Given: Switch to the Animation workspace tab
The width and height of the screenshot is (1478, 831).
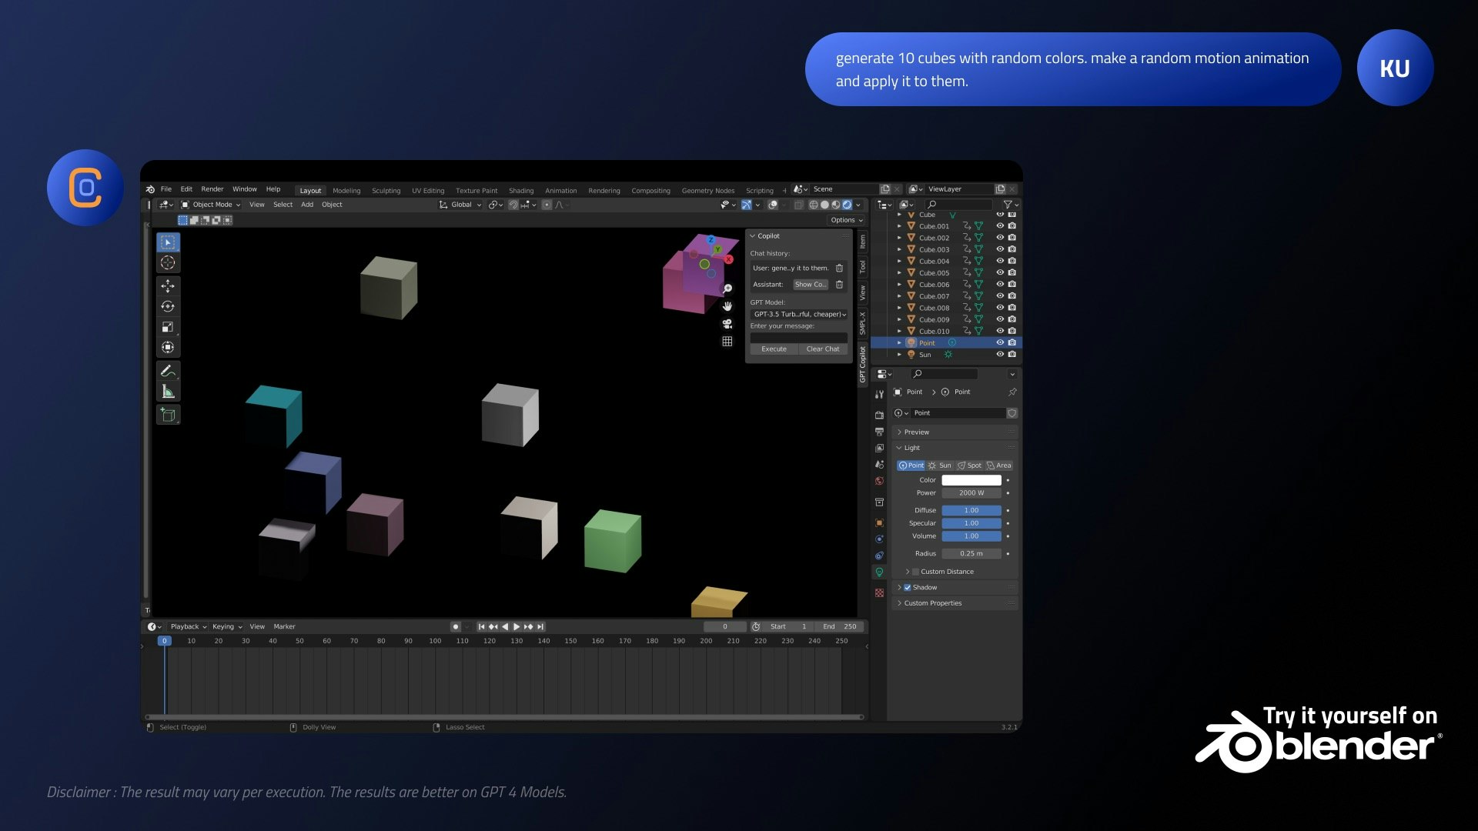Looking at the screenshot, I should tap(560, 191).
